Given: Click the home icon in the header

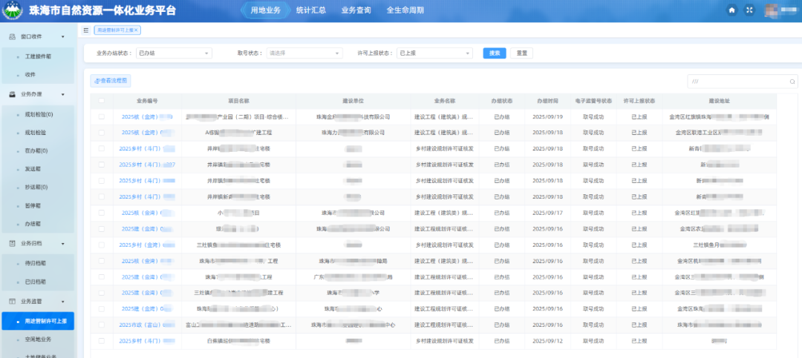Looking at the screenshot, I should pyautogui.click(x=731, y=10).
